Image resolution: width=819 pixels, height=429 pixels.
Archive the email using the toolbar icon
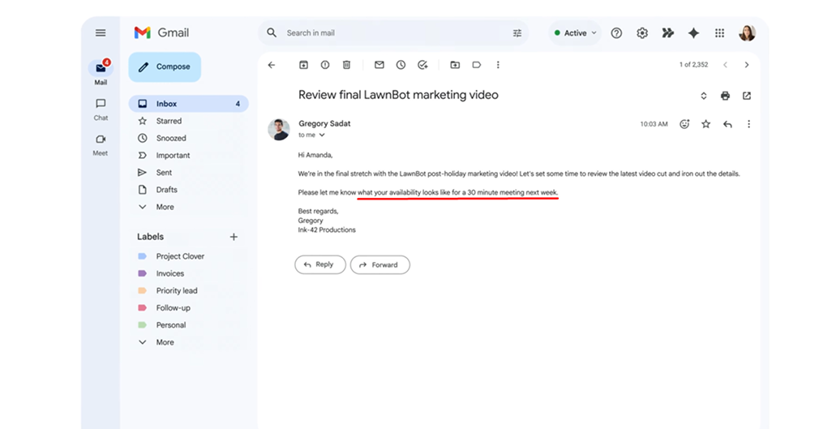[x=303, y=65]
